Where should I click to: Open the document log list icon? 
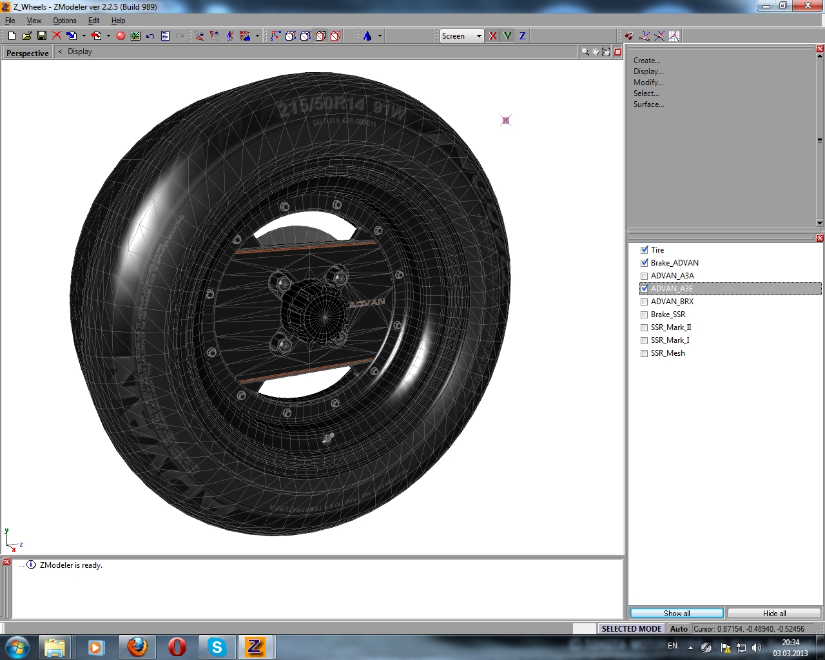165,36
